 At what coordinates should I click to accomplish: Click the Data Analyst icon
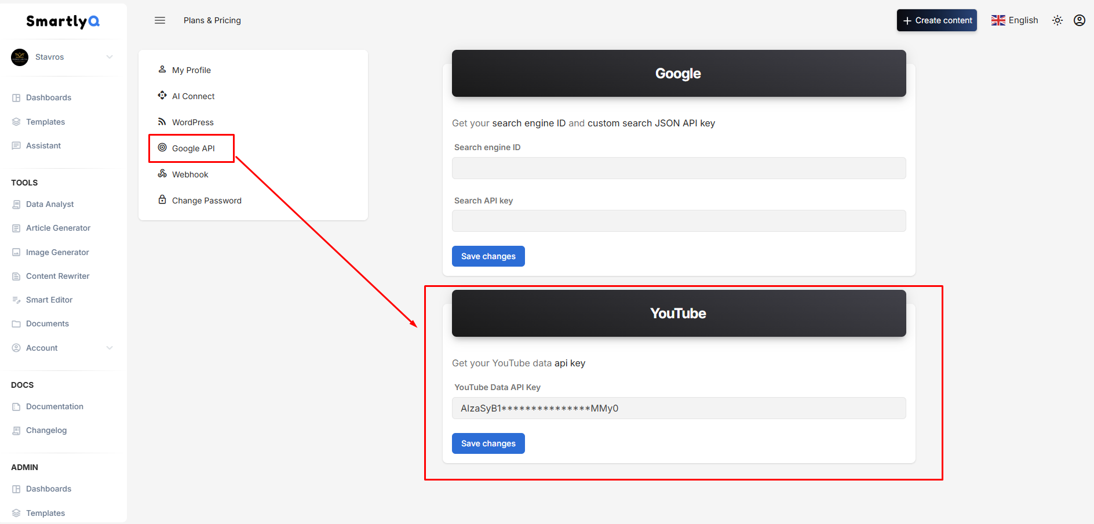point(16,205)
